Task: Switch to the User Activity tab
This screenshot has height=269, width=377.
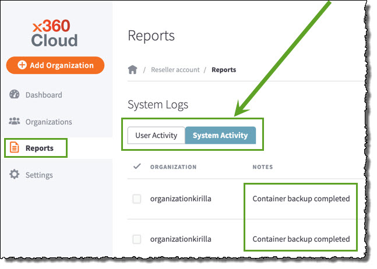Action: pos(156,135)
